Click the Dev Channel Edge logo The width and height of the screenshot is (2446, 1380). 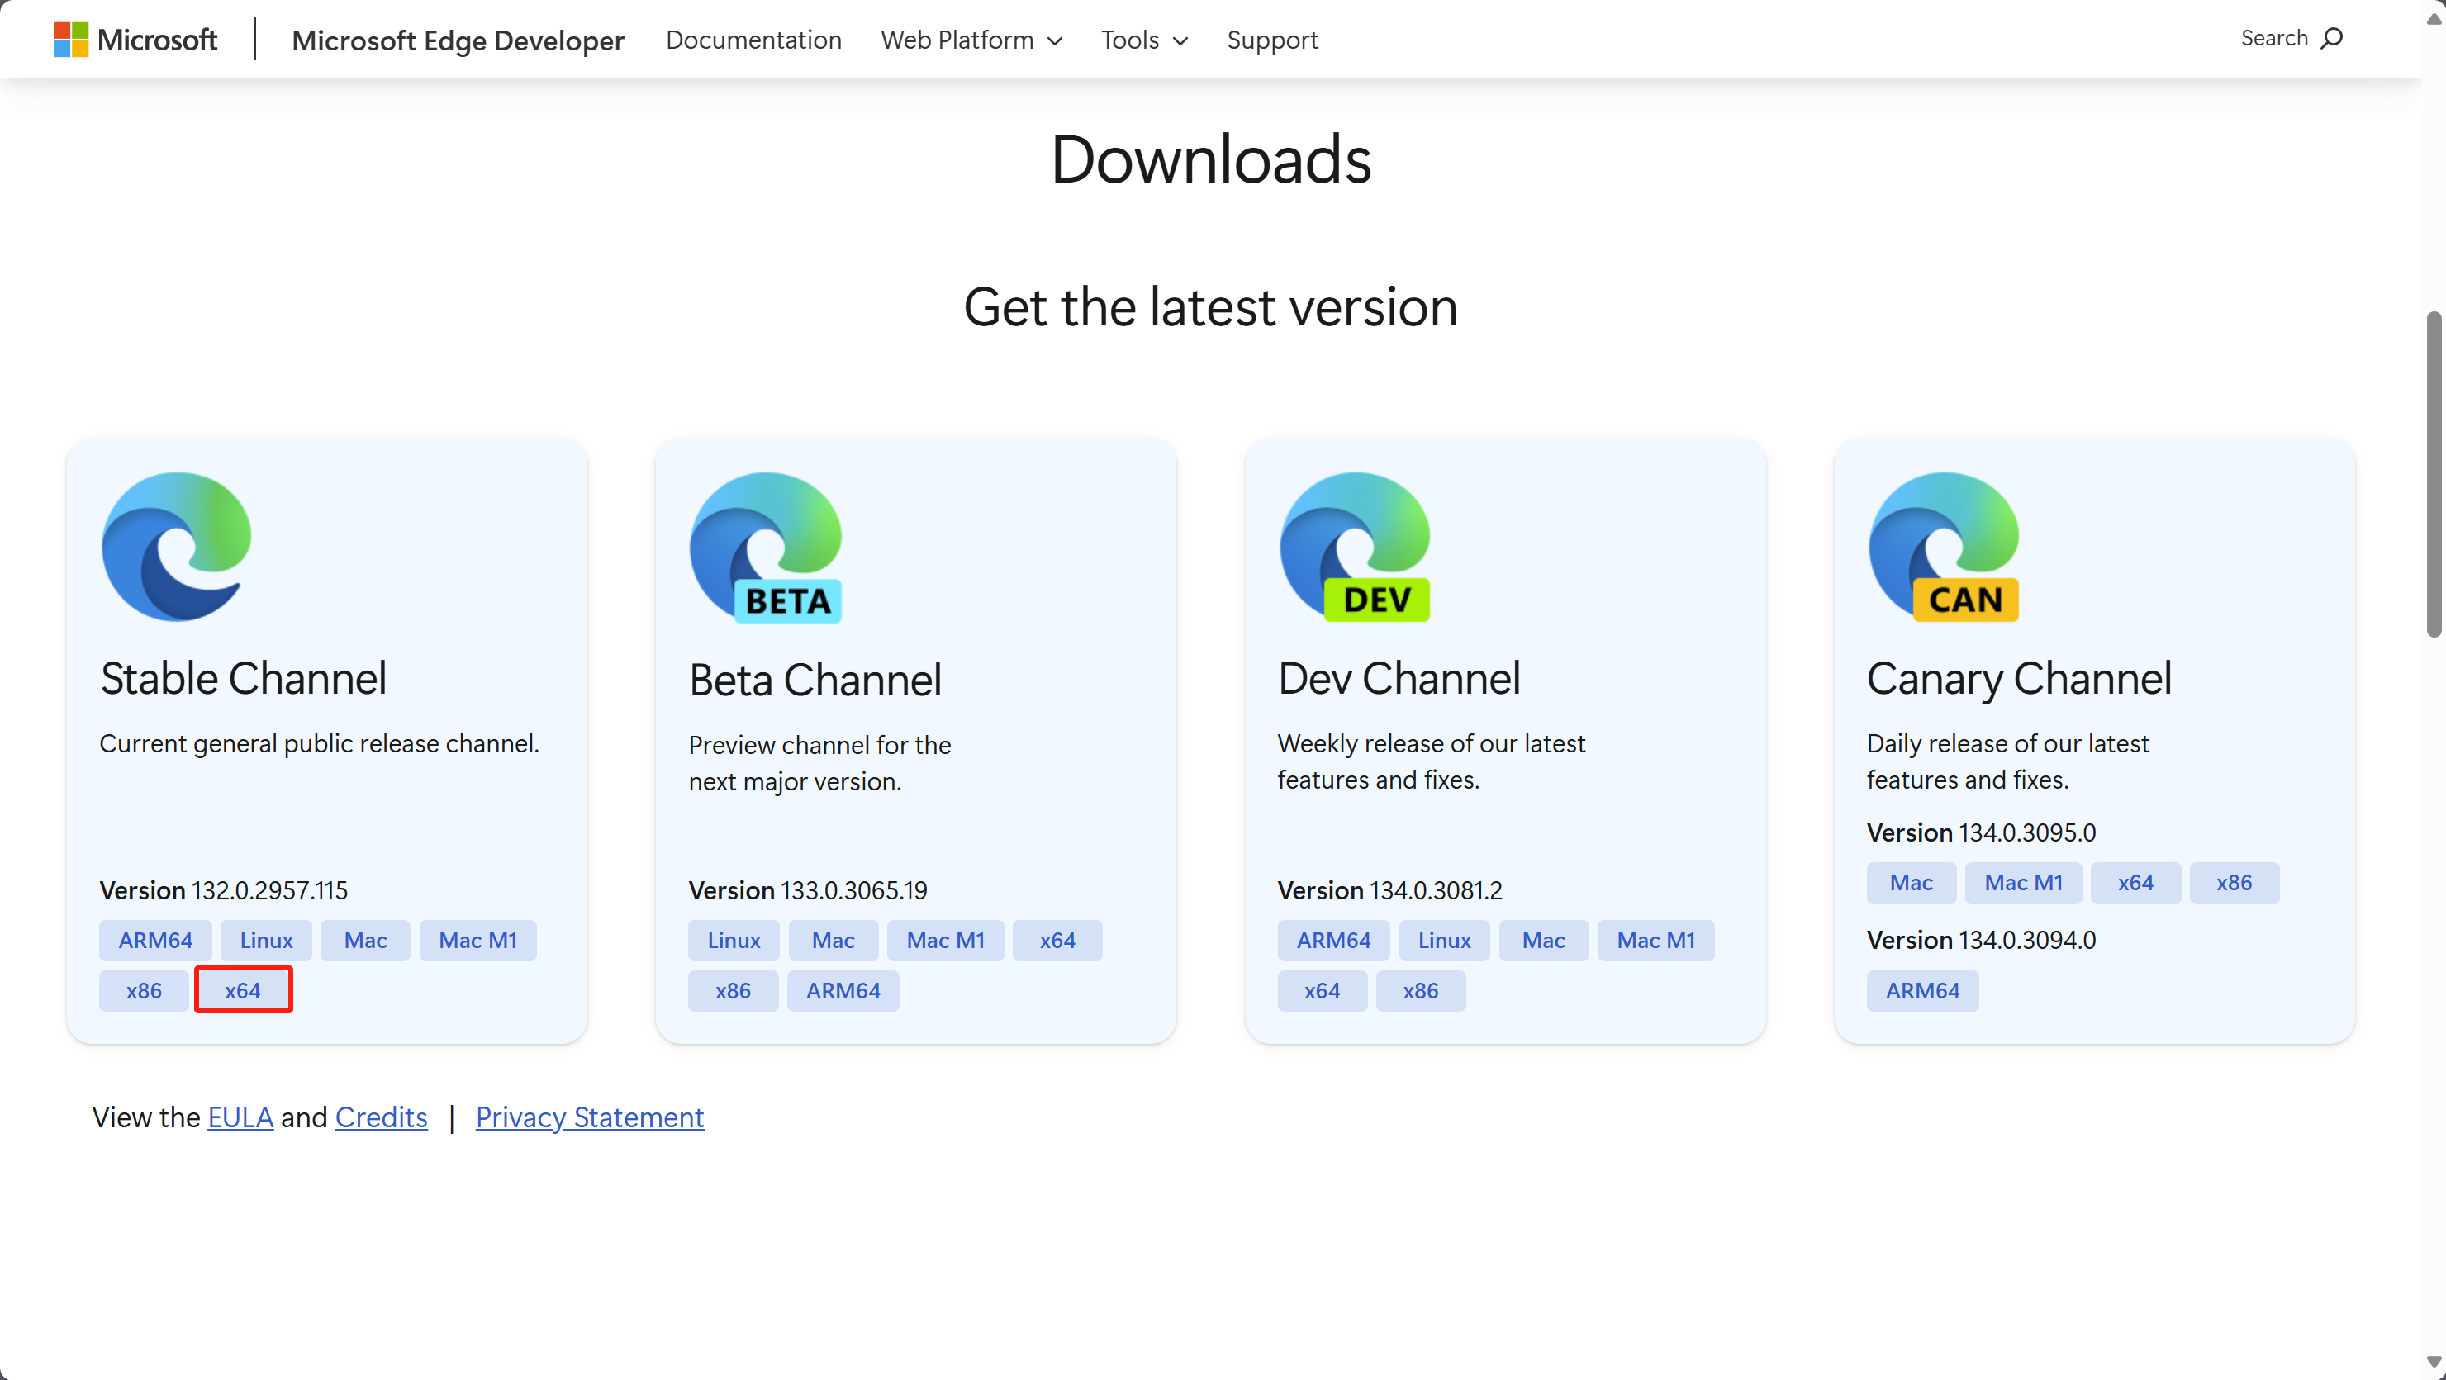(1355, 547)
